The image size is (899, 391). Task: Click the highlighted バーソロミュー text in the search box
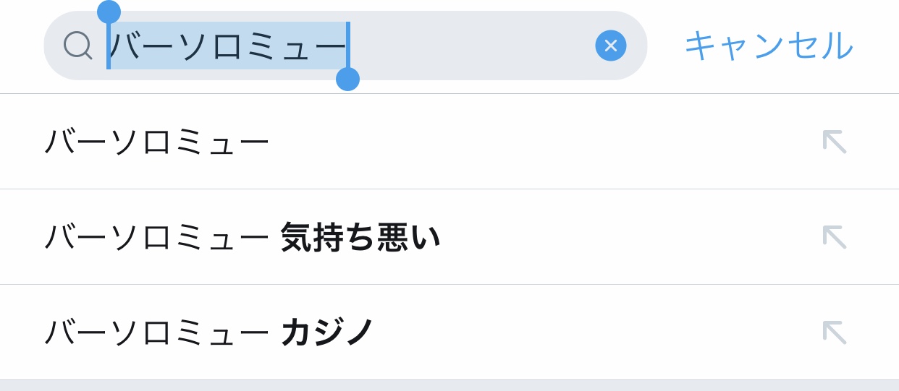click(x=228, y=46)
